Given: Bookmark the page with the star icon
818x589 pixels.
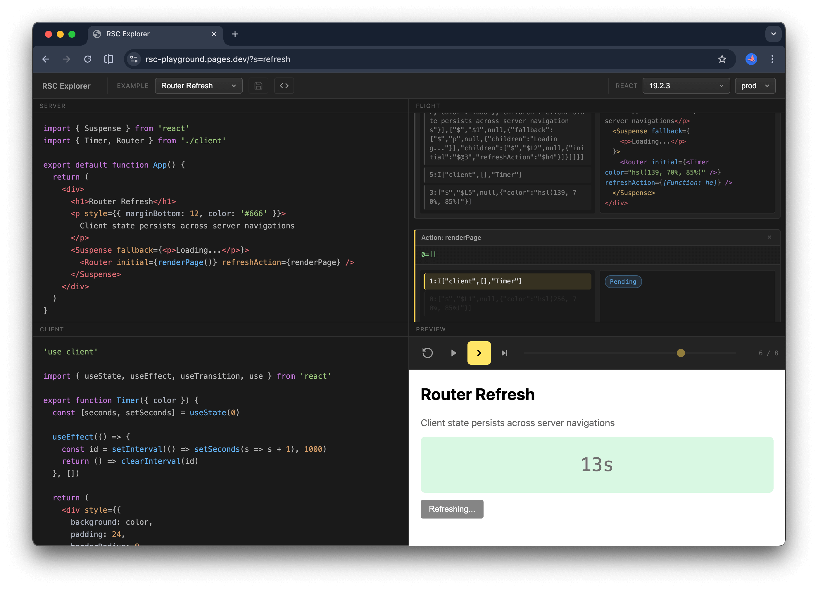Looking at the screenshot, I should 722,59.
